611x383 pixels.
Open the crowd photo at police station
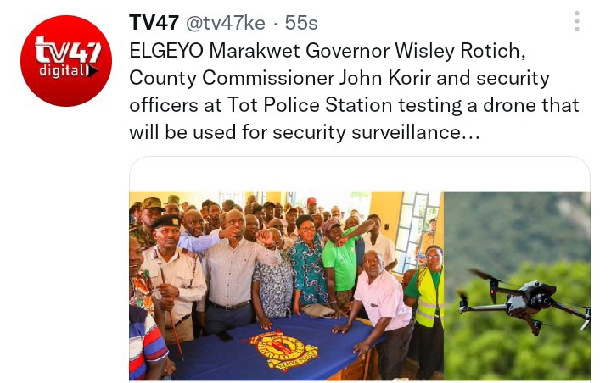[287, 286]
